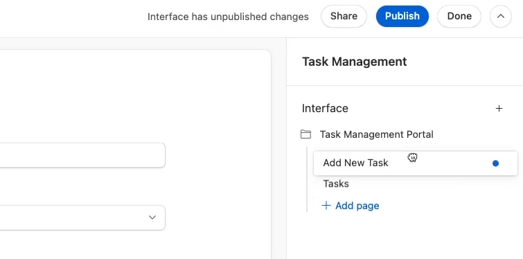This screenshot has height=259, width=523.
Task: Click the Add page link
Action: [357, 206]
